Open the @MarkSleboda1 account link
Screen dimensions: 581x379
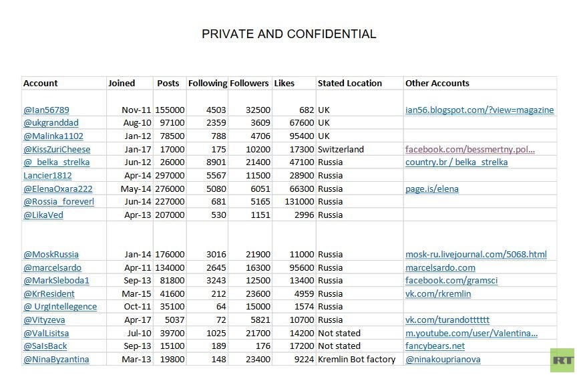tap(56, 280)
